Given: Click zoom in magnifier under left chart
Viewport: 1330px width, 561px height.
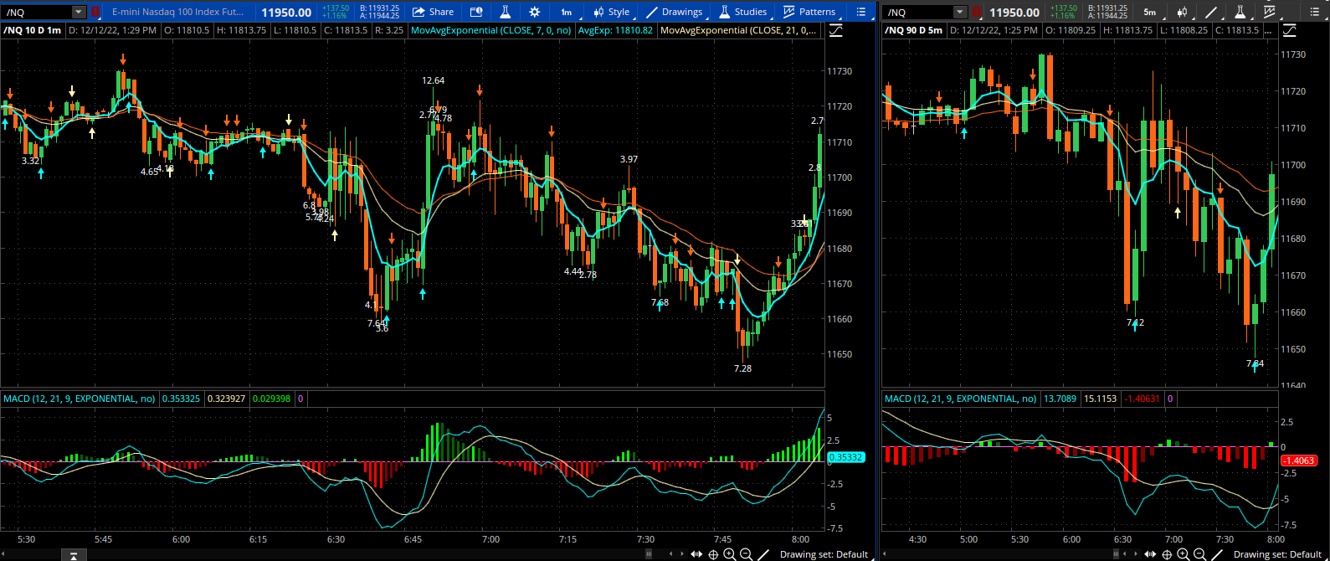Looking at the screenshot, I should (730, 554).
